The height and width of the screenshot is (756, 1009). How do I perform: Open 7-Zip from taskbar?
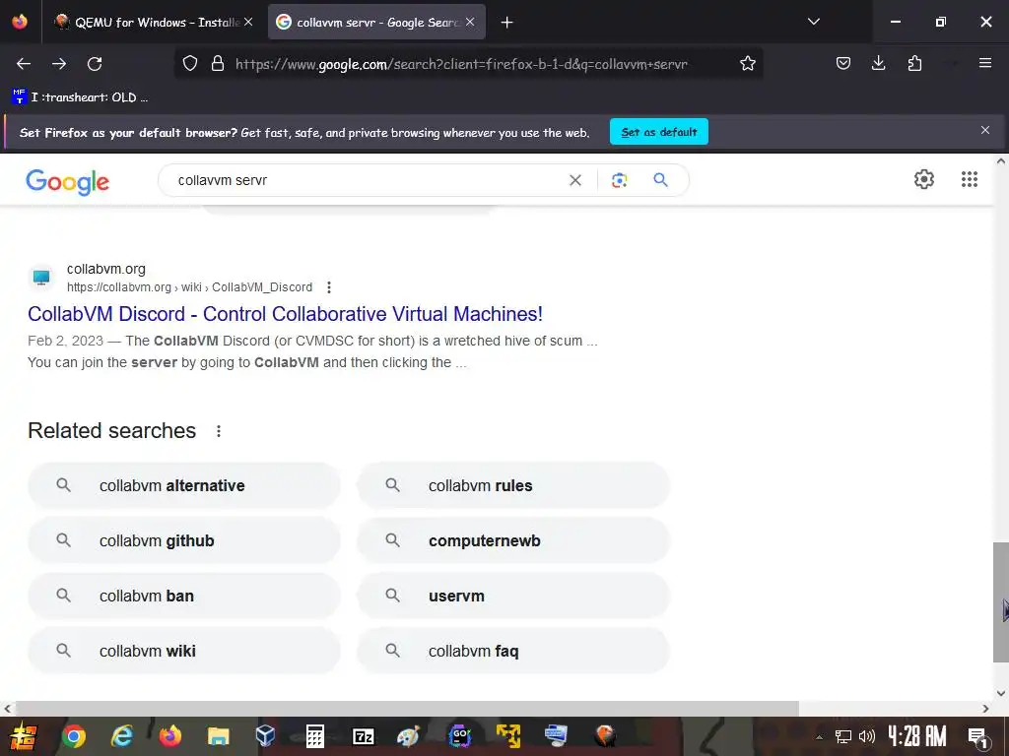click(x=363, y=736)
